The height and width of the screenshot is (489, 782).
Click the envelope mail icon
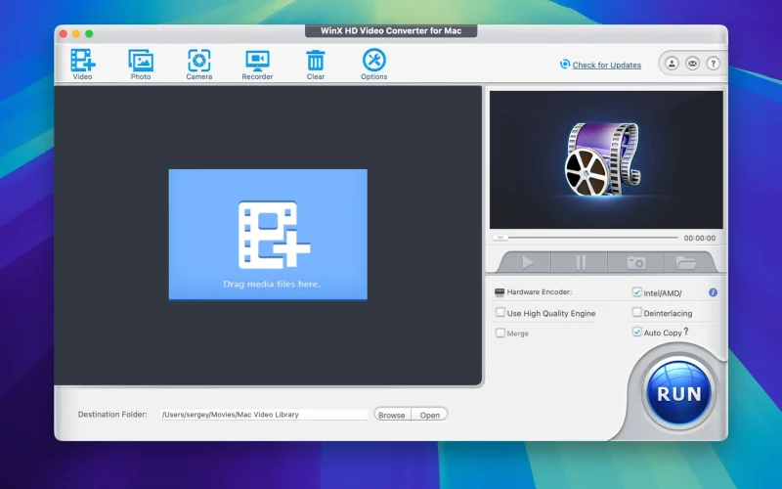click(692, 64)
